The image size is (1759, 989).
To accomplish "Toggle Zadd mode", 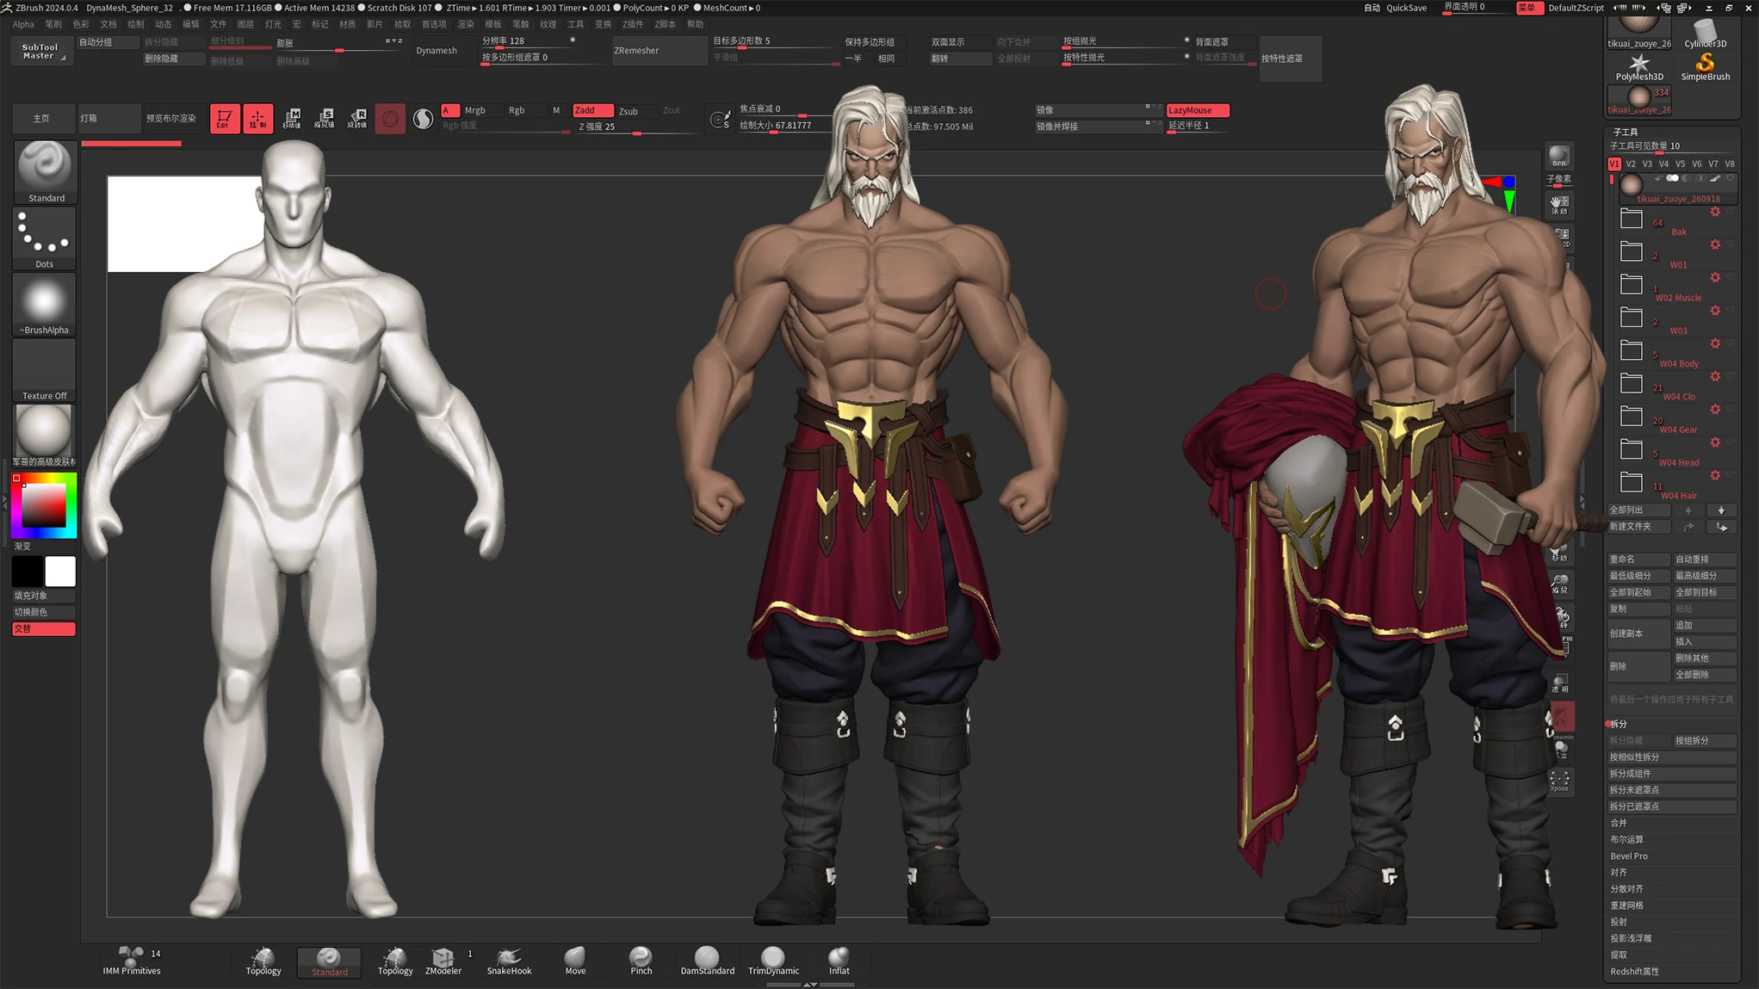I will [592, 110].
